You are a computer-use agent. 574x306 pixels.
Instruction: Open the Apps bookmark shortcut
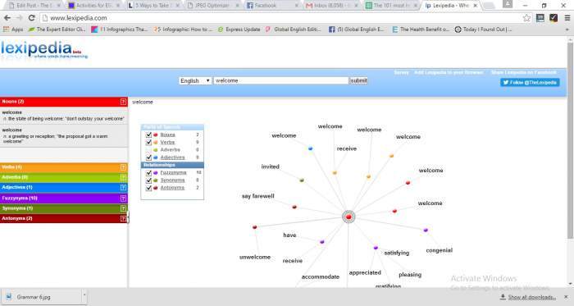point(13,30)
